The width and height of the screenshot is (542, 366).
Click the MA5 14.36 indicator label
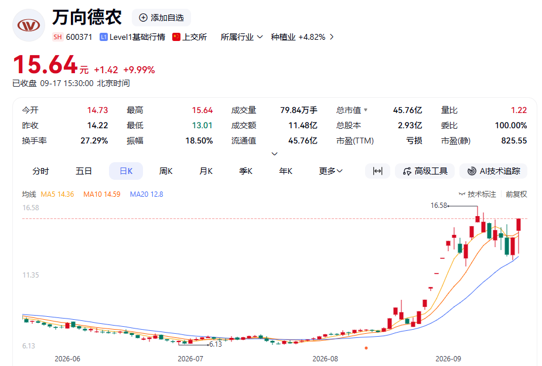57,194
